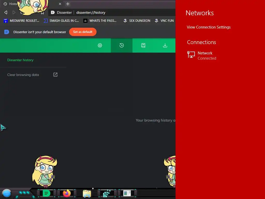Open File Explorer from the taskbar
This screenshot has height=199, width=265.
(87, 194)
